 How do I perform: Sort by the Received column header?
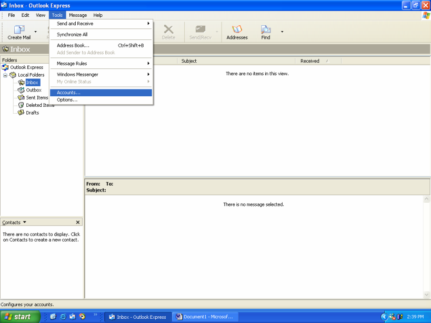pyautogui.click(x=318, y=61)
